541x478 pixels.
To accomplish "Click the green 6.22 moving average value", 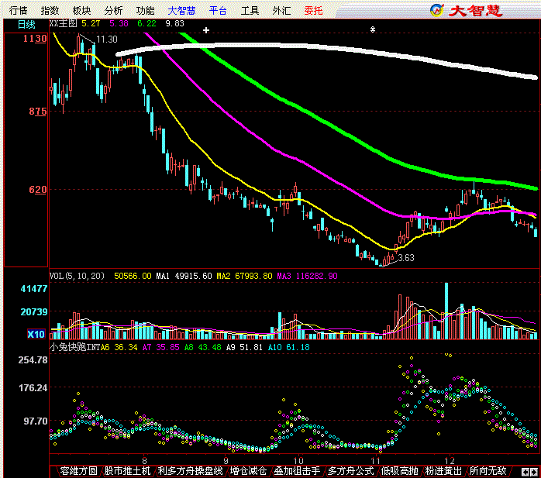I will pos(146,23).
